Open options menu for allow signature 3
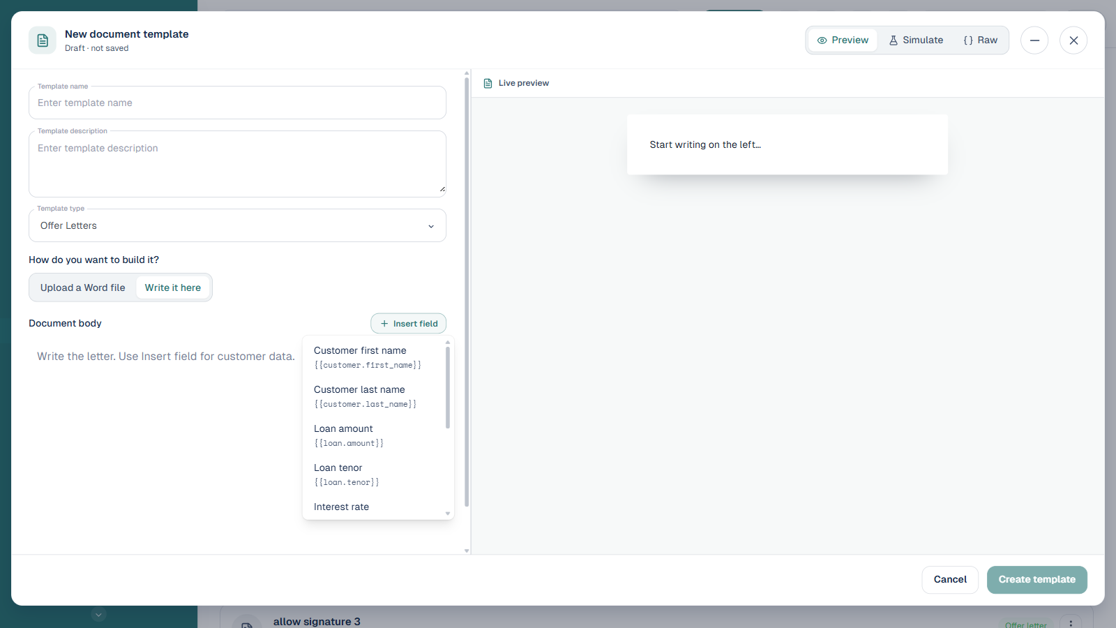This screenshot has height=628, width=1116. tap(1071, 622)
